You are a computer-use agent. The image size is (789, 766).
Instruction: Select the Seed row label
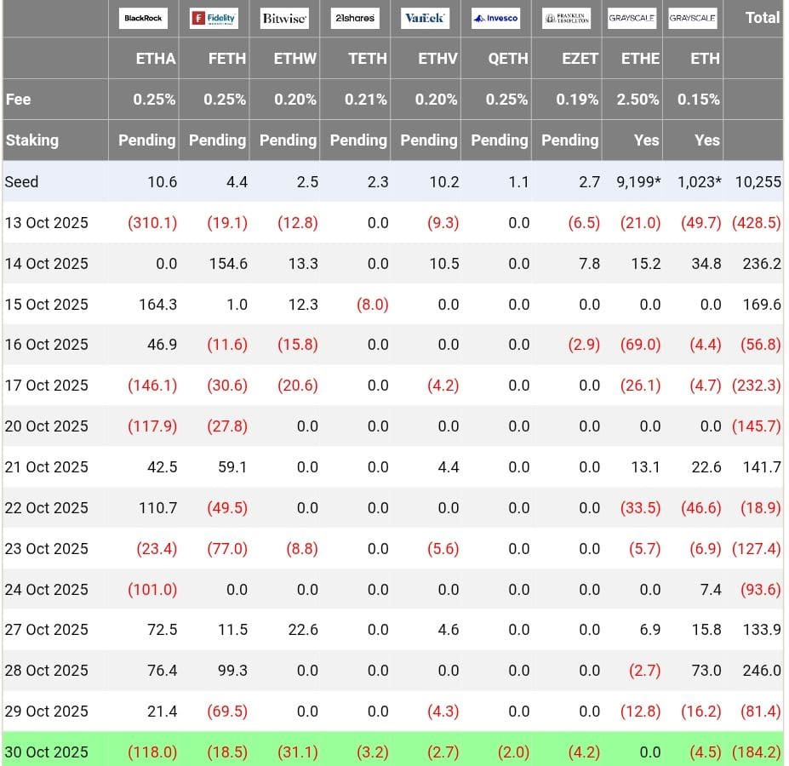[21, 181]
